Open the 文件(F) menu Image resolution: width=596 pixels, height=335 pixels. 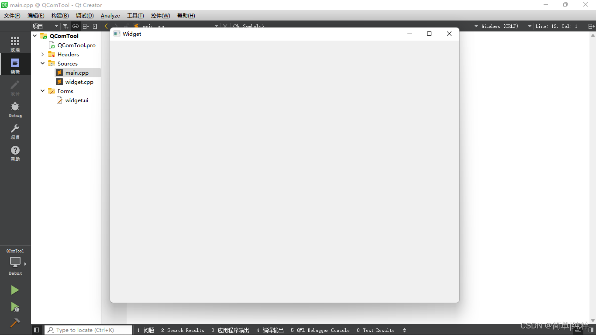pos(12,15)
